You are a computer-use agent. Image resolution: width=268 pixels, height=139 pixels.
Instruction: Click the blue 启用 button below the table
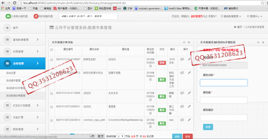click(x=177, y=137)
